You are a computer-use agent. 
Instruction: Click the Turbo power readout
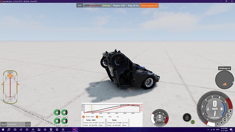point(117,125)
